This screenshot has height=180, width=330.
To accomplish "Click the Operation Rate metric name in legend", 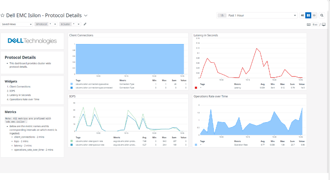I will pyautogui.click(x=241, y=145).
